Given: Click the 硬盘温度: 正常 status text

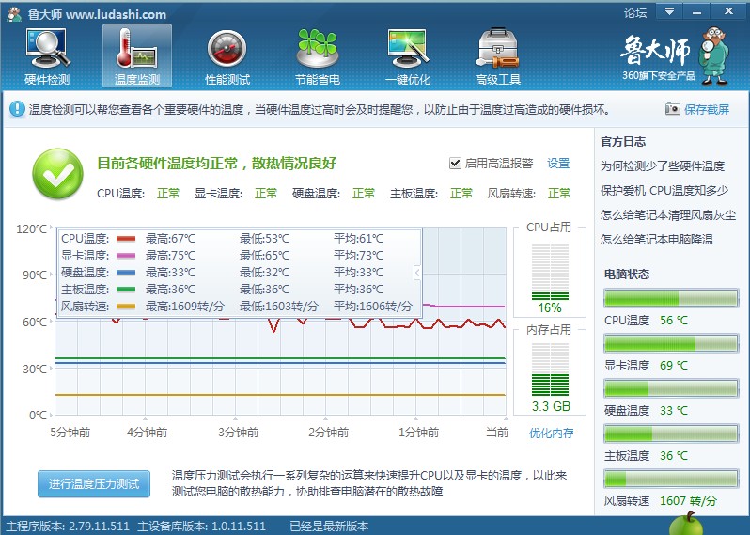Looking at the screenshot, I should pyautogui.click(x=334, y=194).
